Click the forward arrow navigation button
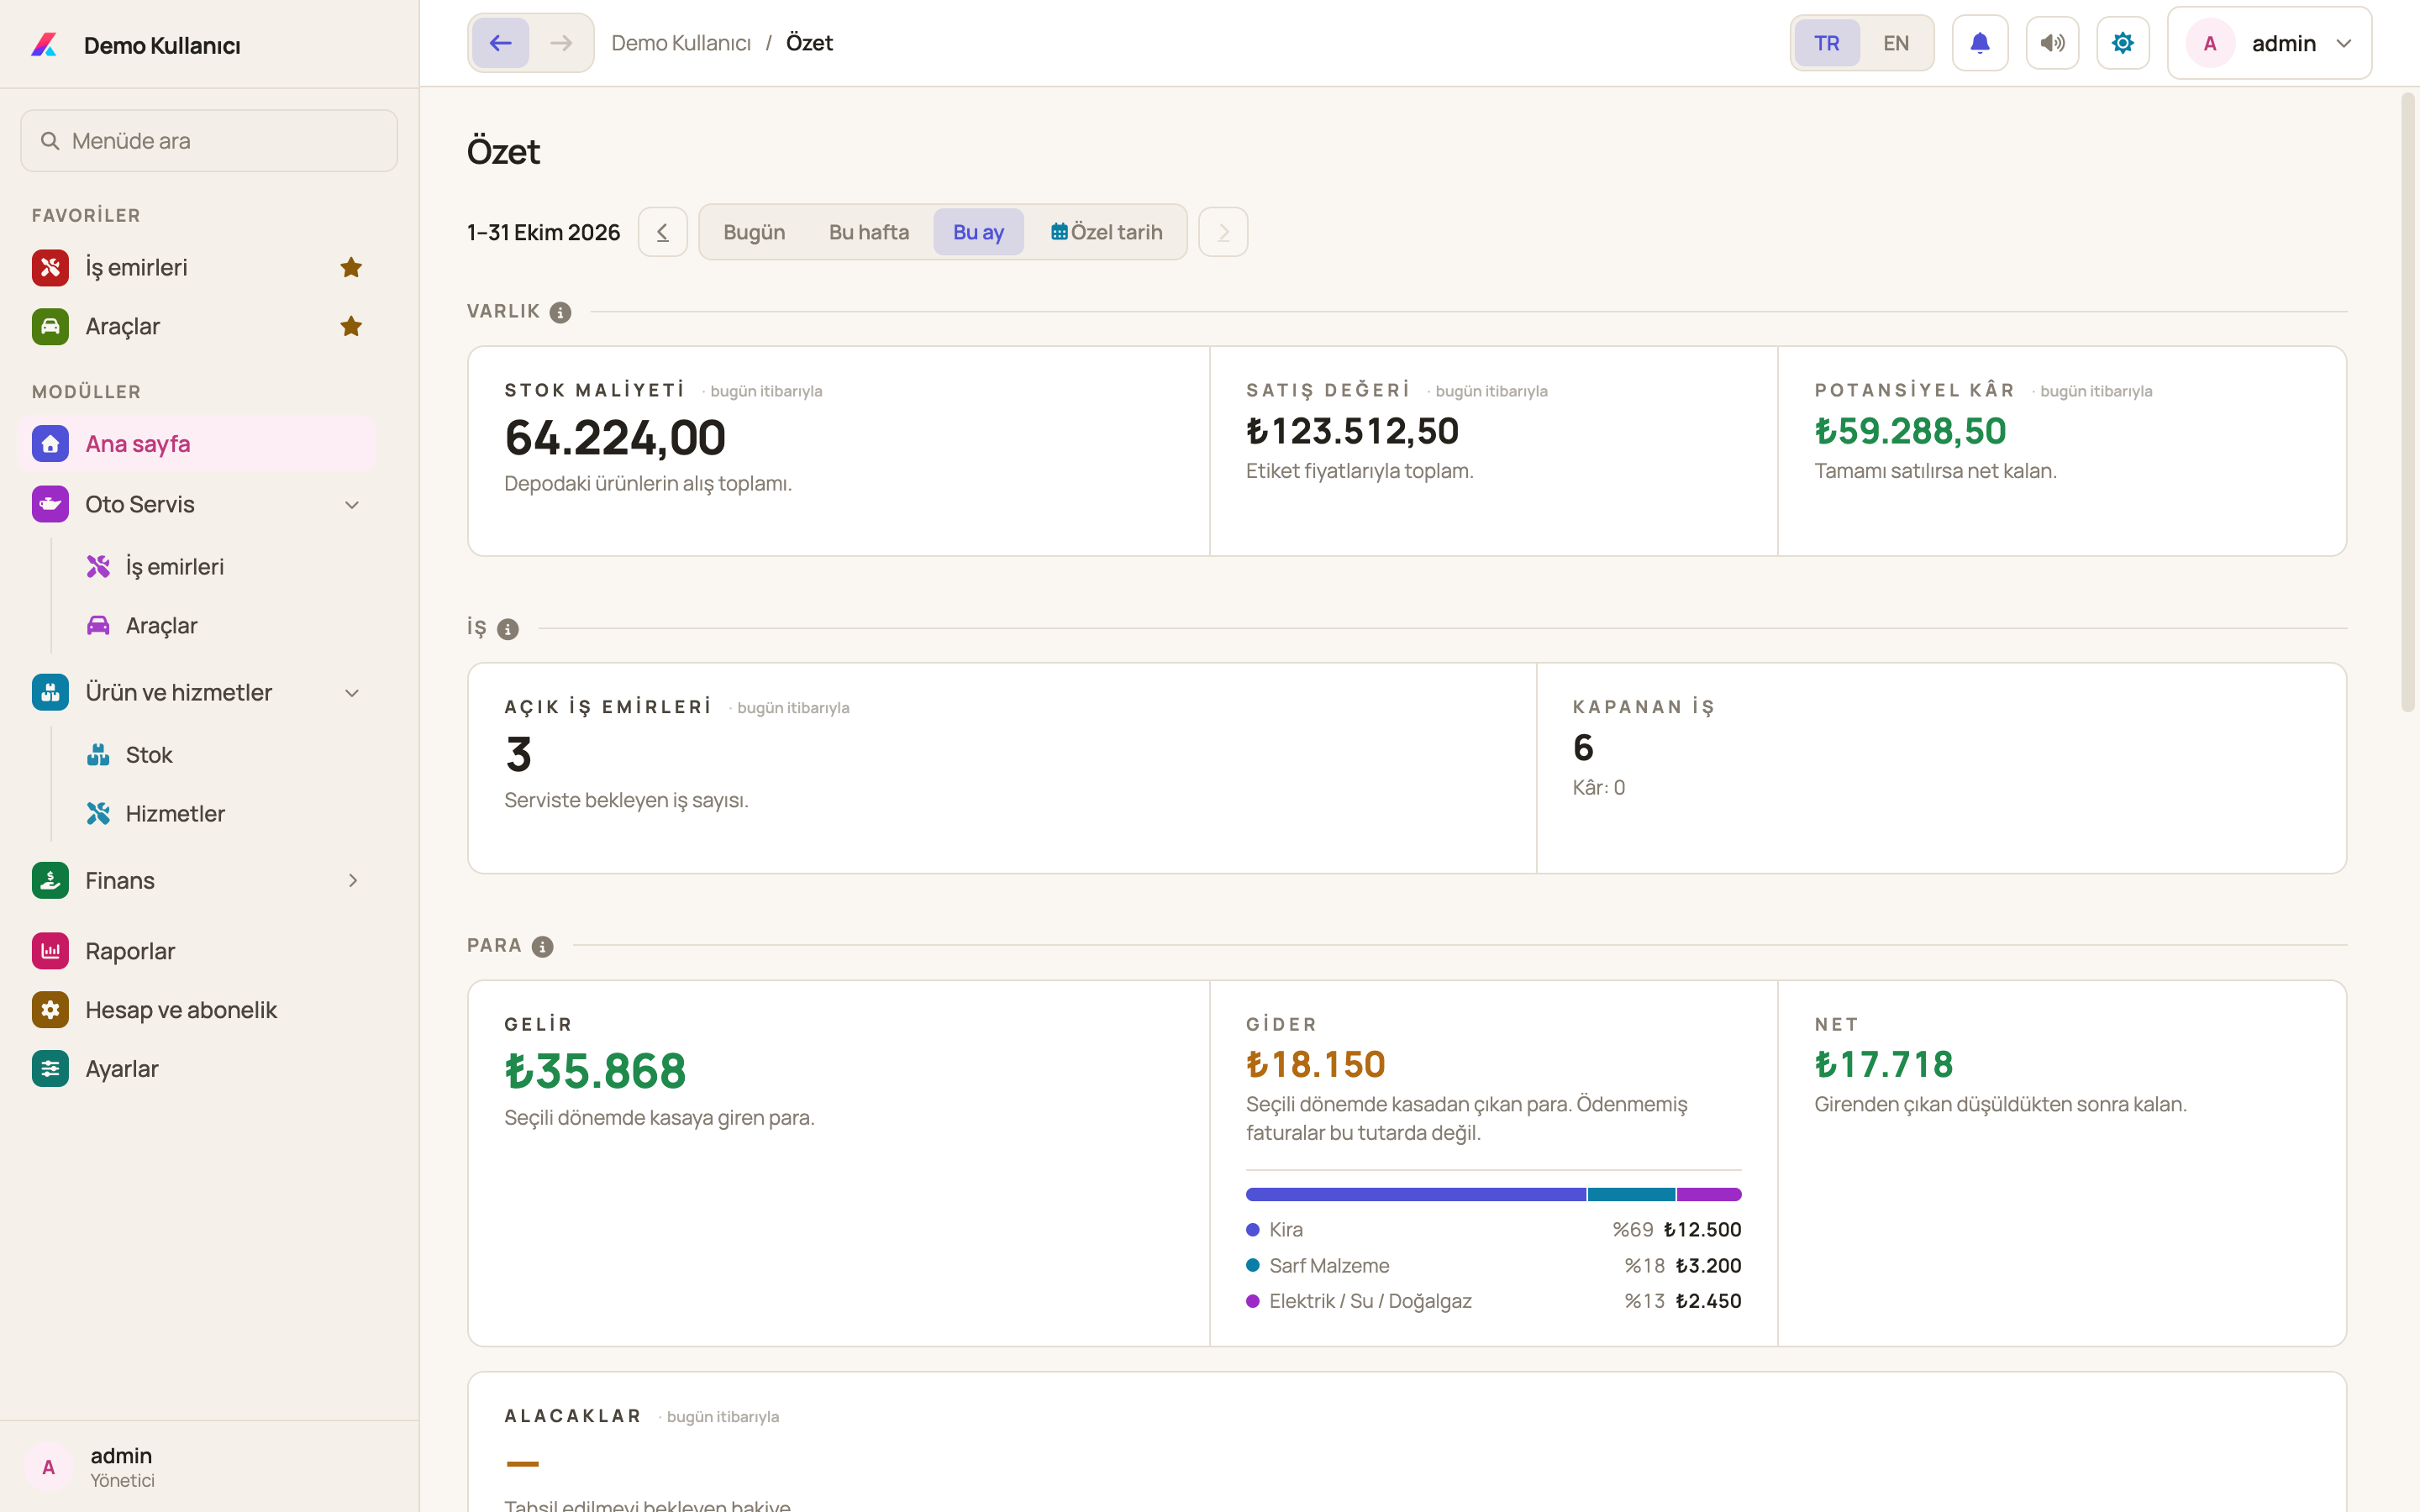This screenshot has height=1512, width=2420. 561,43
